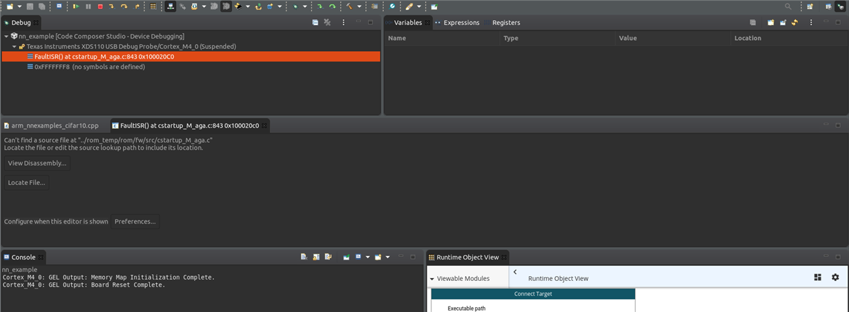Terminate the debug session with red stop icon

(x=100, y=6)
